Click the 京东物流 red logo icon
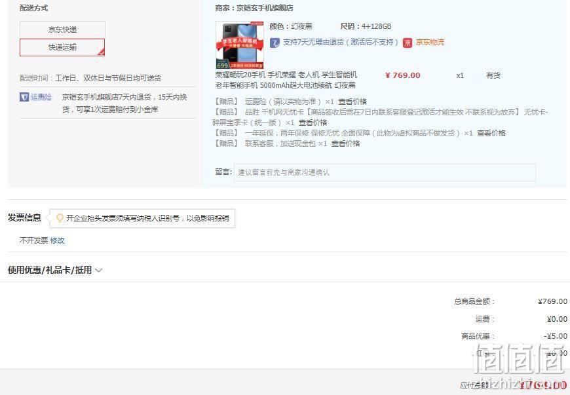 408,43
